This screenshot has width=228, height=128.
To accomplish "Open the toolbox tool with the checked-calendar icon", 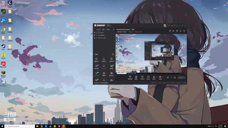I will tap(111, 60).
